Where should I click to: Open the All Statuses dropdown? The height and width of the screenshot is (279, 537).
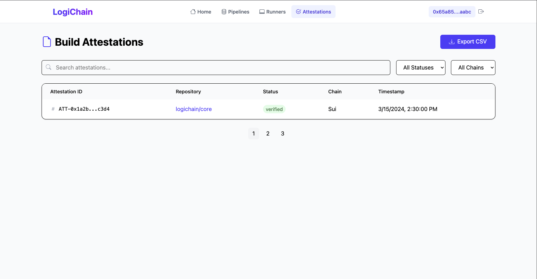(x=420, y=68)
